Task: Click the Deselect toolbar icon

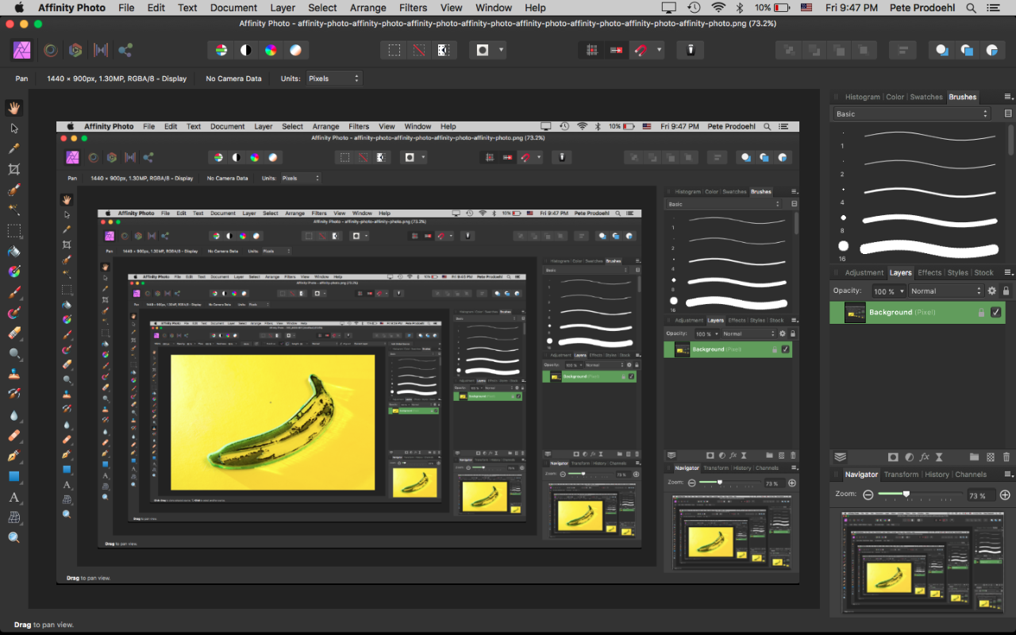Action: [x=418, y=50]
